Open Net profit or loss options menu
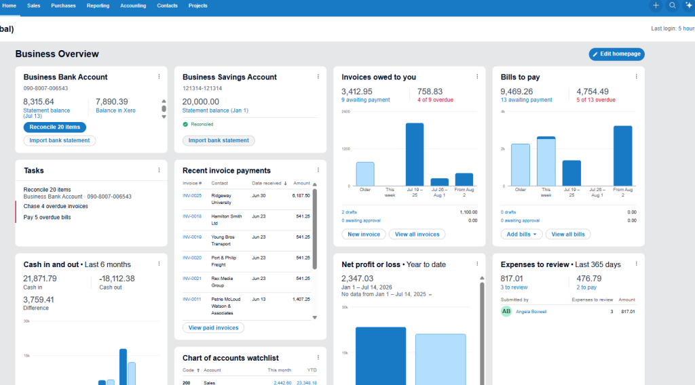This screenshot has height=385, width=695. [477, 264]
